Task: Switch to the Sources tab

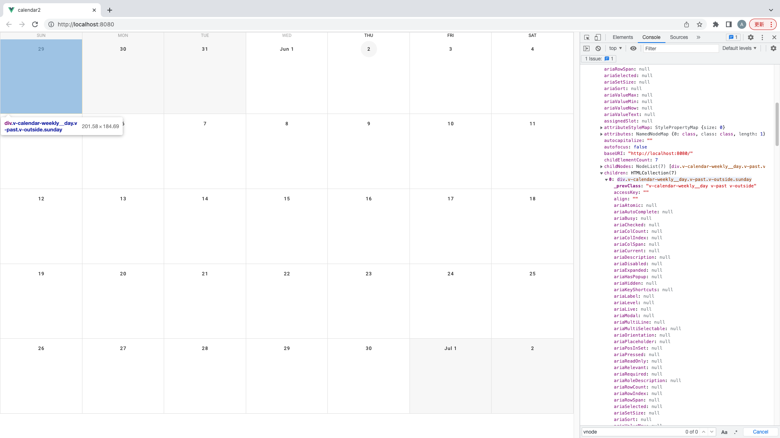Action: pyautogui.click(x=678, y=37)
